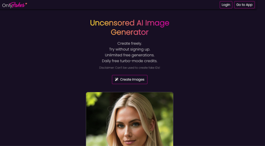Click the OnlyFakes logo in the header
This screenshot has height=146, width=265.
[14, 5]
